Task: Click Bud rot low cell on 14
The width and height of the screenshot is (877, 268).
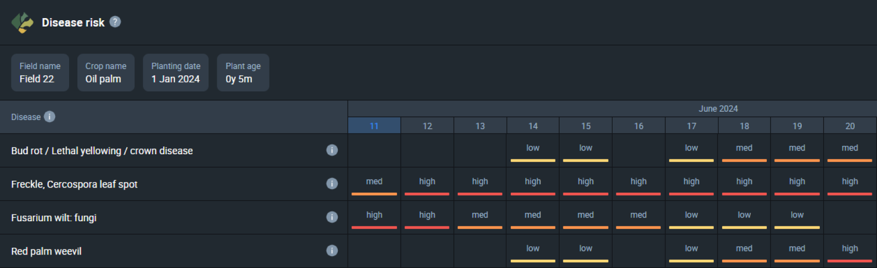Action: pos(533,151)
